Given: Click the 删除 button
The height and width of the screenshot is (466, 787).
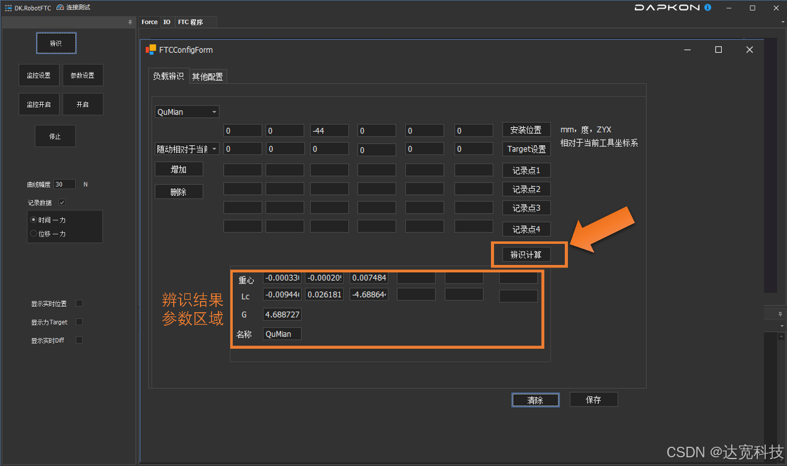Looking at the screenshot, I should pyautogui.click(x=179, y=192).
